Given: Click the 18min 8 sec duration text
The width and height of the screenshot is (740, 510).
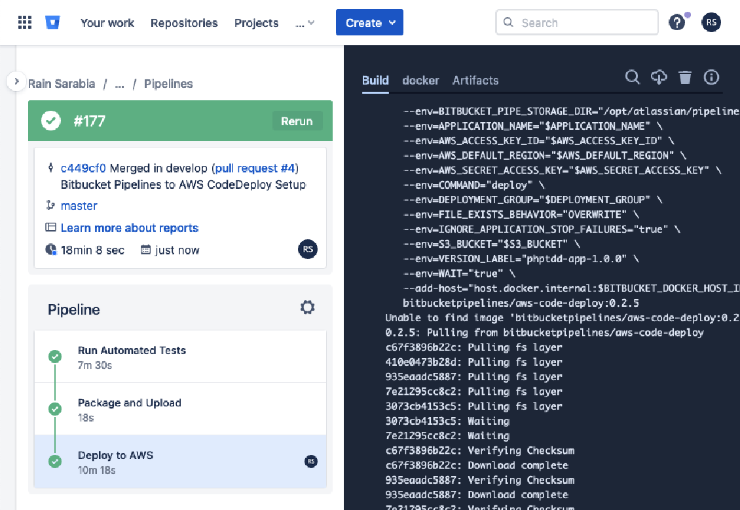Looking at the screenshot, I should pos(92,250).
